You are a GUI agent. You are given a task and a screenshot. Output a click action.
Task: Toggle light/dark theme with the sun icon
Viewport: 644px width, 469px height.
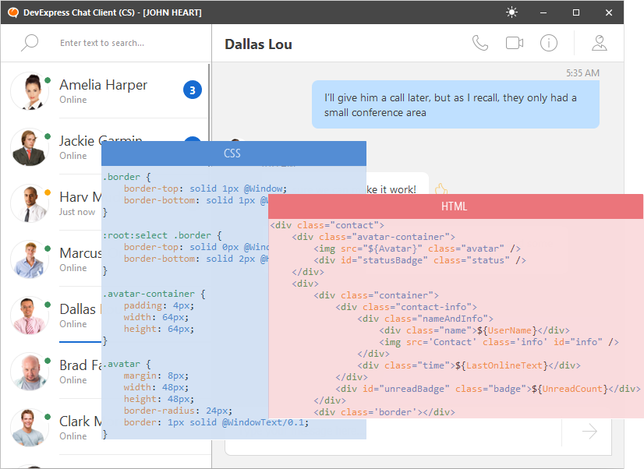coord(511,12)
